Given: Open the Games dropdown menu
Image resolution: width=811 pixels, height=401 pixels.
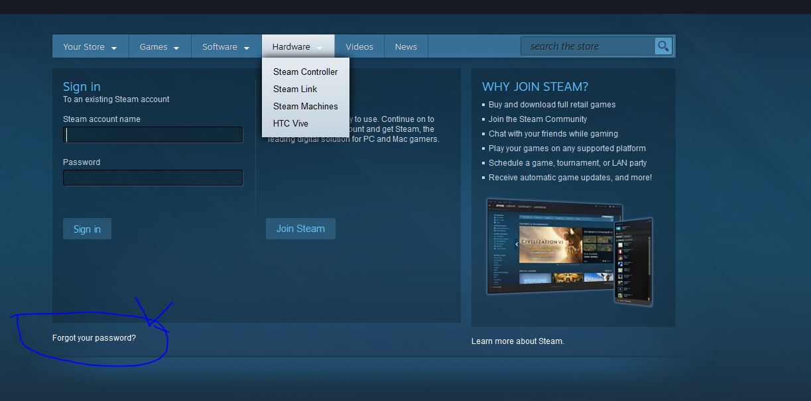Looking at the screenshot, I should point(159,46).
